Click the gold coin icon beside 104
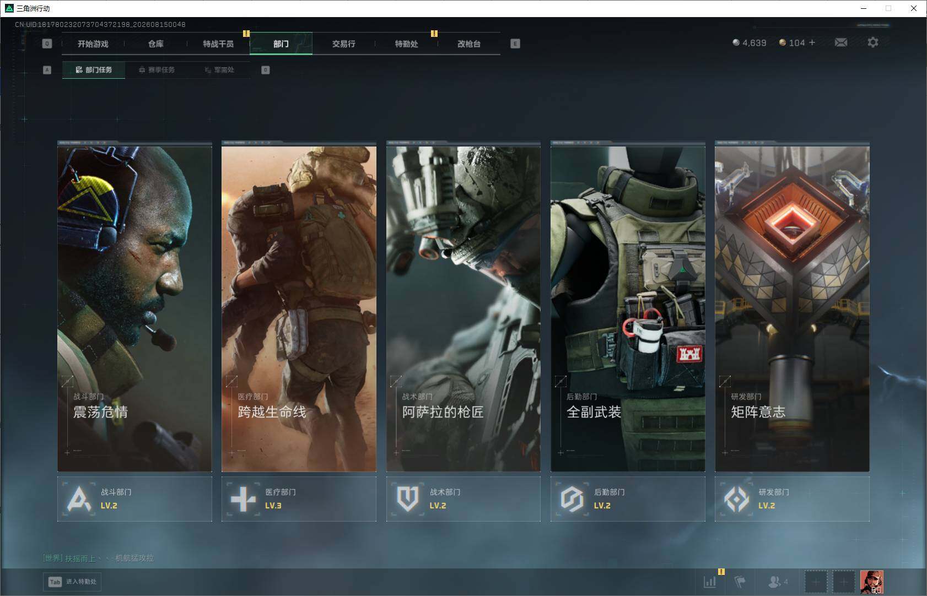 tap(782, 42)
